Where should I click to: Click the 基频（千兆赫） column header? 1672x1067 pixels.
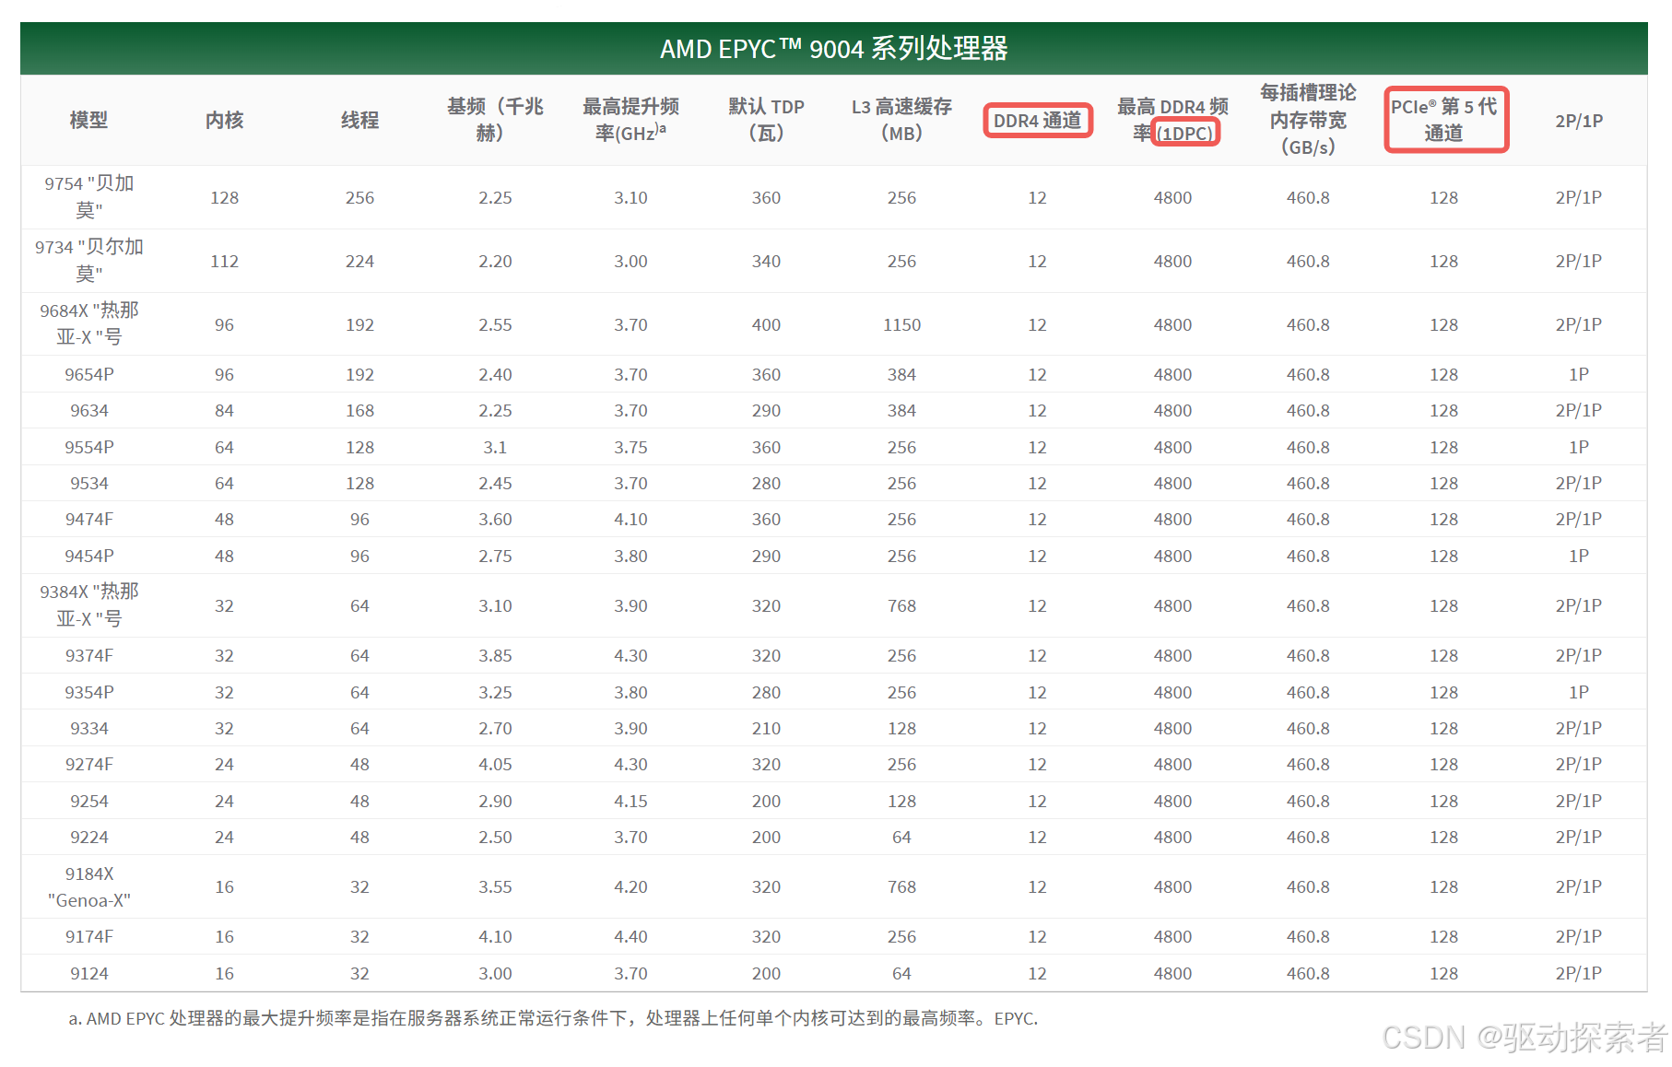point(495,120)
